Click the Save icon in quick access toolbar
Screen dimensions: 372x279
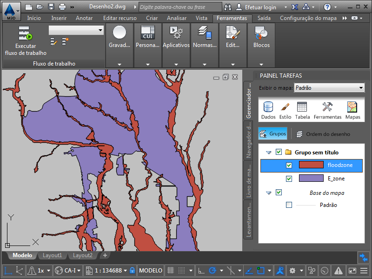tap(51, 7)
